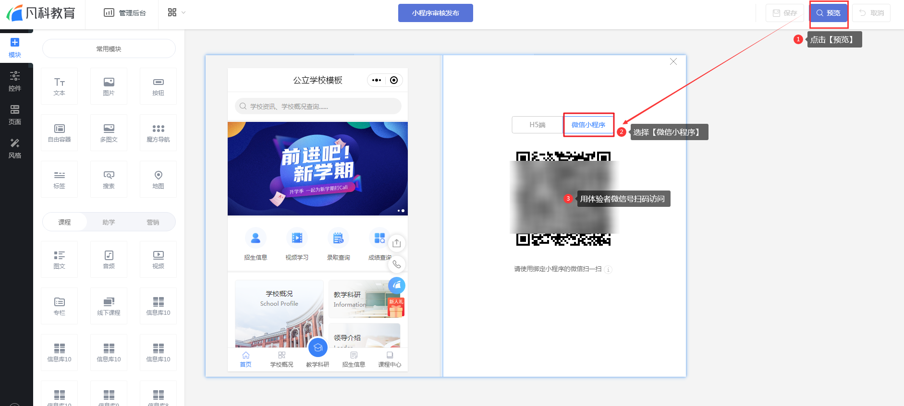904x406 pixels.
Task: Click the blue 凡科 floating assistant icon
Action: coord(397,286)
